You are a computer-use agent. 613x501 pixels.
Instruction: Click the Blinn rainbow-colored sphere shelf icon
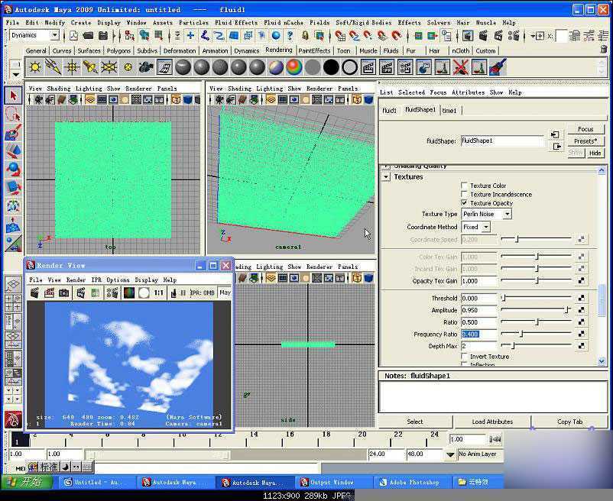point(294,67)
